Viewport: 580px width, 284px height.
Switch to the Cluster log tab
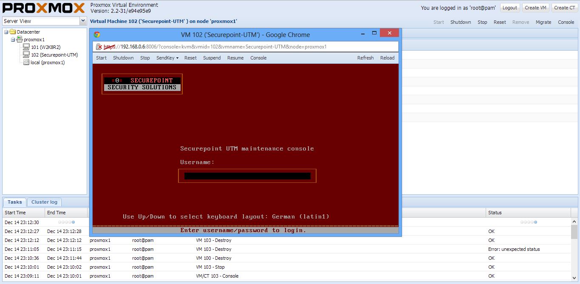click(44, 202)
